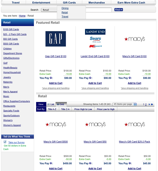Open Health/Beauty category
The width and height of the screenshot is (158, 171).
10,67
